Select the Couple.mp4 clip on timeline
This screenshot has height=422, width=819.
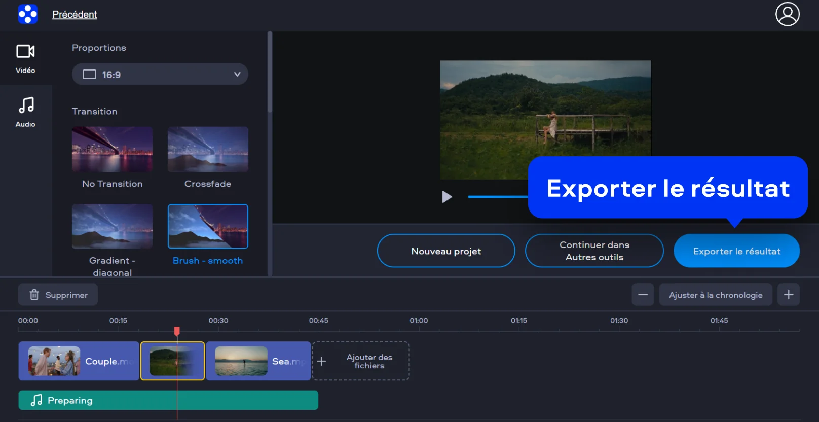[x=79, y=361]
